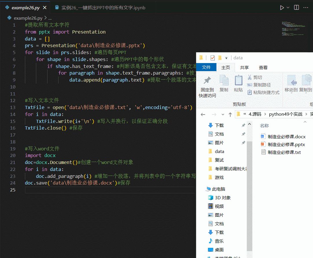Expand the breadcrumb ellipsis in editor
This screenshot has width=313, height=258.
[50, 18]
